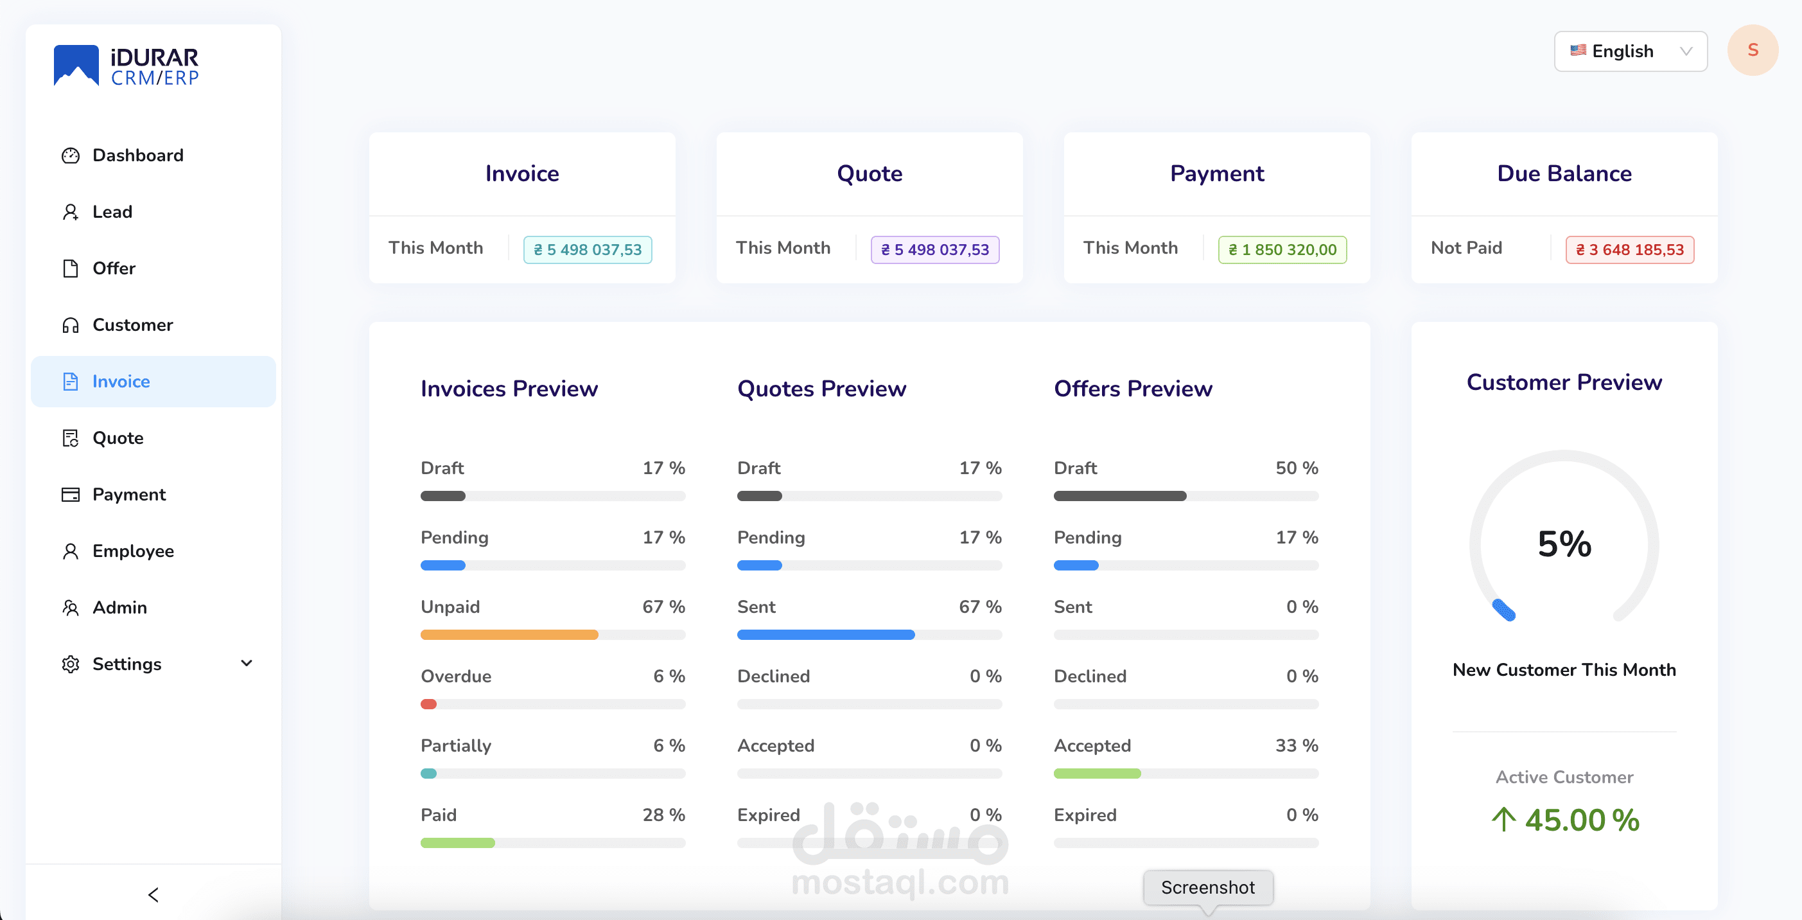Click the red Due Balance amount tag

click(1629, 250)
